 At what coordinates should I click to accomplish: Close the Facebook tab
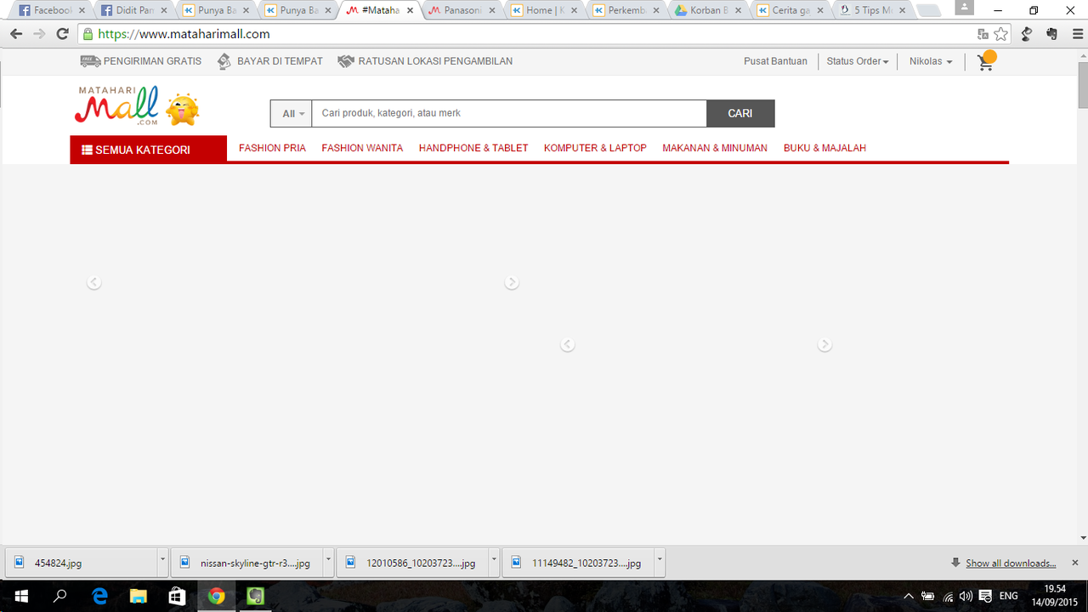(82, 11)
